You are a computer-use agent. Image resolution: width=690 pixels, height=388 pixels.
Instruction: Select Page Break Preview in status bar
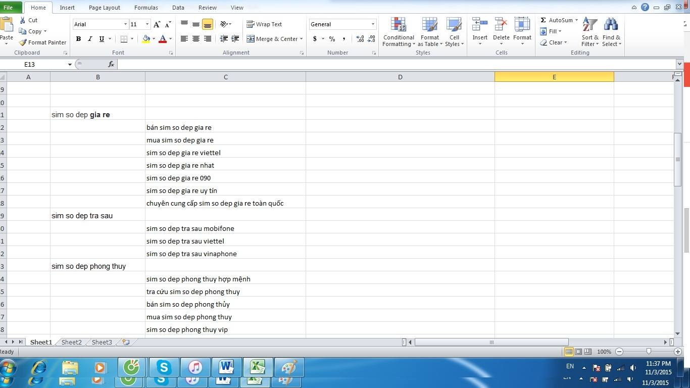click(588, 352)
